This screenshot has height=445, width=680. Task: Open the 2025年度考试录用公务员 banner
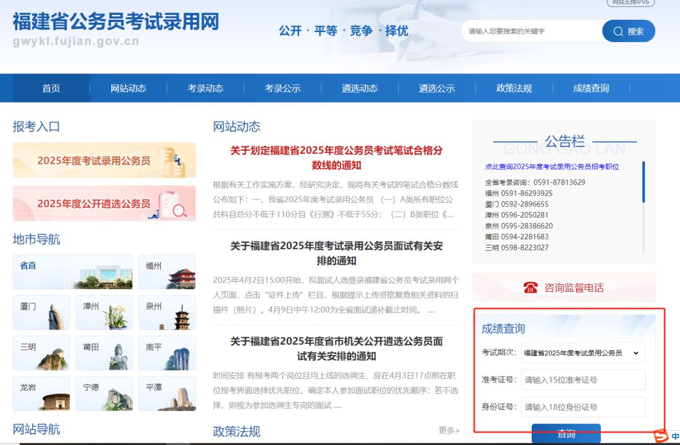[104, 160]
